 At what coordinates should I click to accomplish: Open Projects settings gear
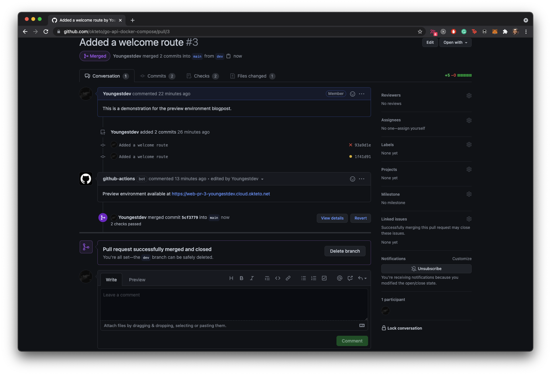(x=469, y=169)
